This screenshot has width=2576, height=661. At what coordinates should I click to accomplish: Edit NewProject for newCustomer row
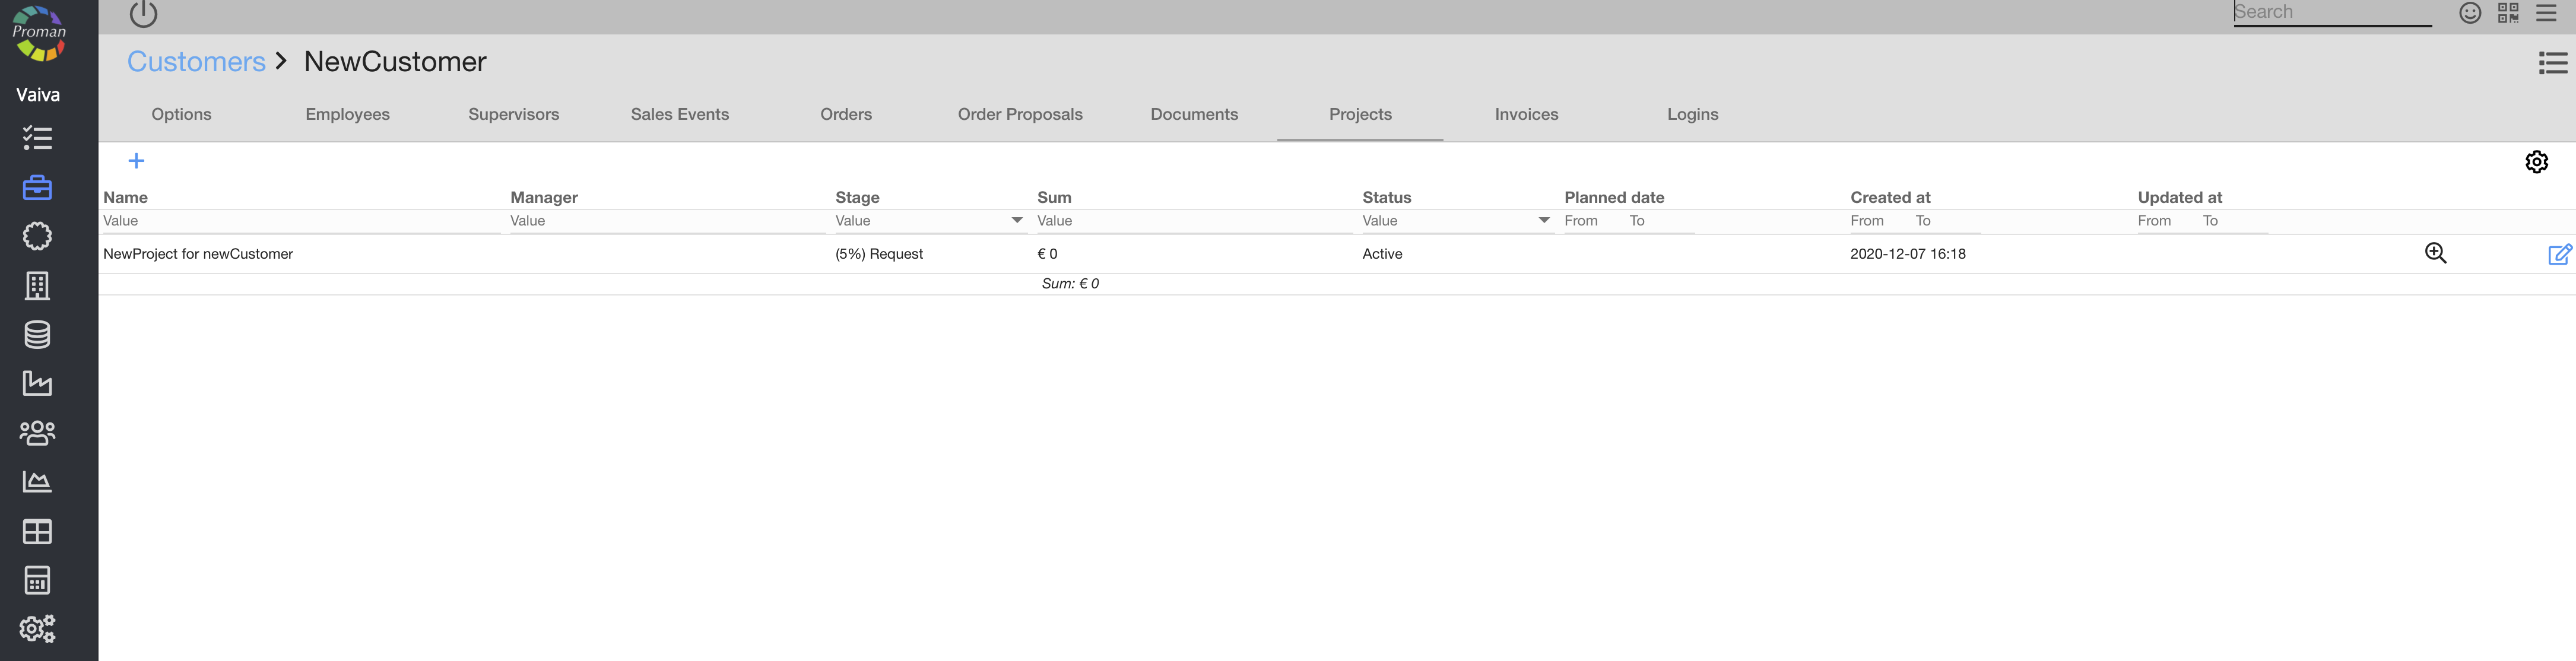click(2559, 254)
